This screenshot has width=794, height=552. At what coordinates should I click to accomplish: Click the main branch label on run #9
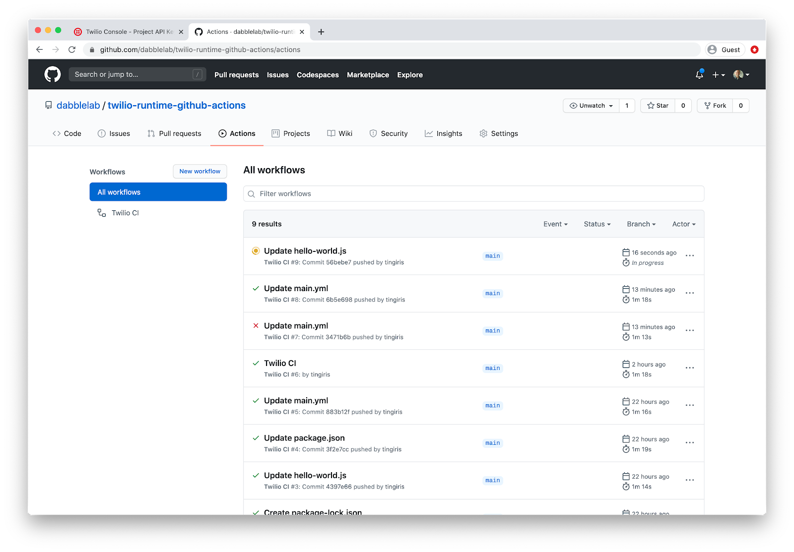(x=493, y=256)
